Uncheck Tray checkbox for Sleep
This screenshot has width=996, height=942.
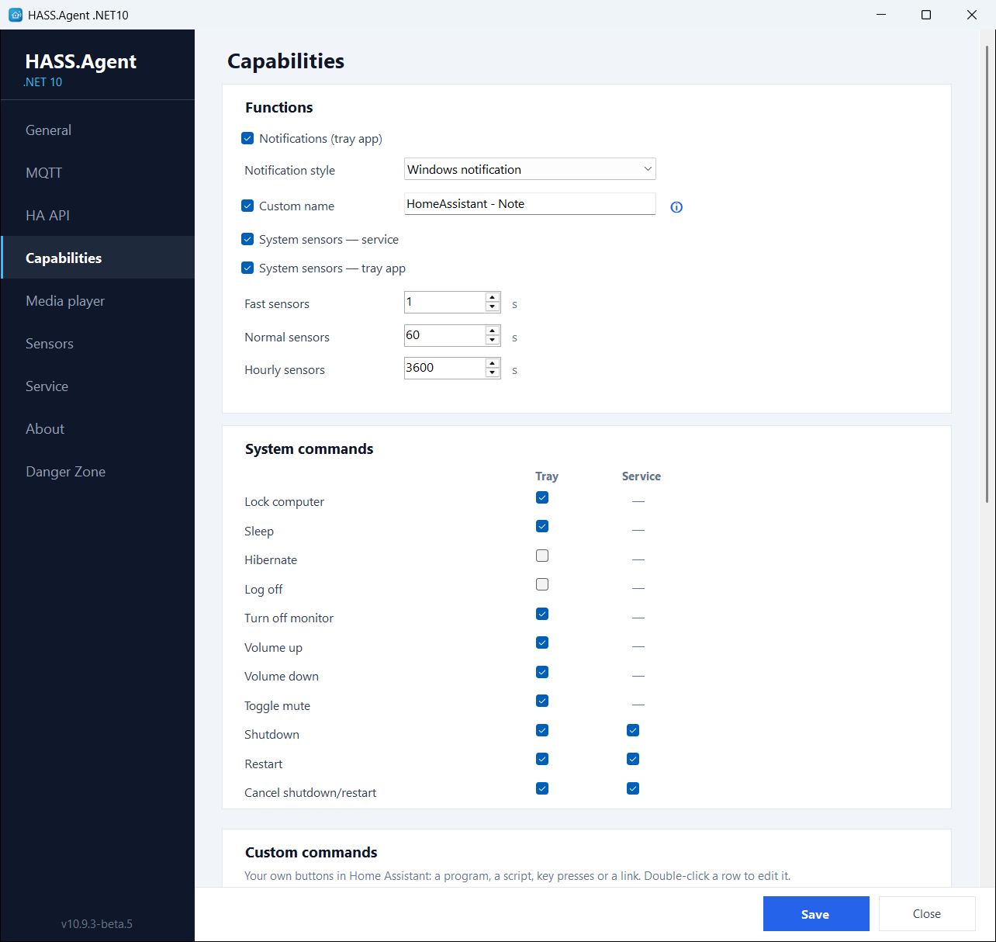[542, 526]
